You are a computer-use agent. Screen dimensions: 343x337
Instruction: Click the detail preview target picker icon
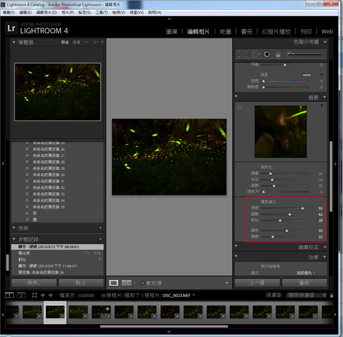click(x=240, y=107)
